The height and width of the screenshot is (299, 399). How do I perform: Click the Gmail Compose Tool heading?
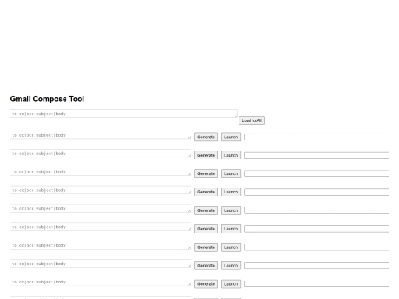(47, 99)
